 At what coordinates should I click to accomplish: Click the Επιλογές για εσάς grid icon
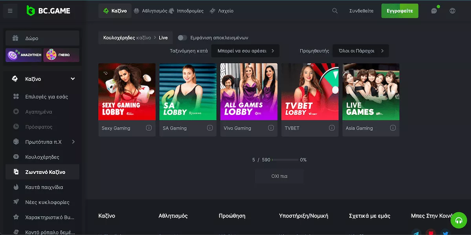click(16, 97)
